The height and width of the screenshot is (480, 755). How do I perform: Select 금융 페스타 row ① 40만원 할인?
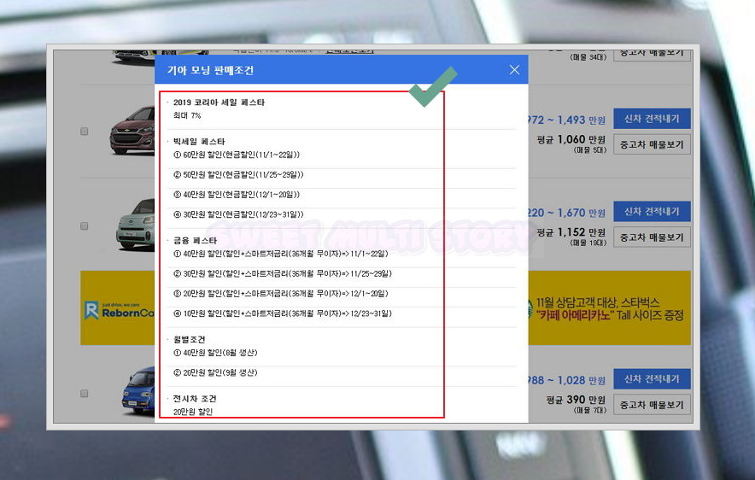(280, 254)
